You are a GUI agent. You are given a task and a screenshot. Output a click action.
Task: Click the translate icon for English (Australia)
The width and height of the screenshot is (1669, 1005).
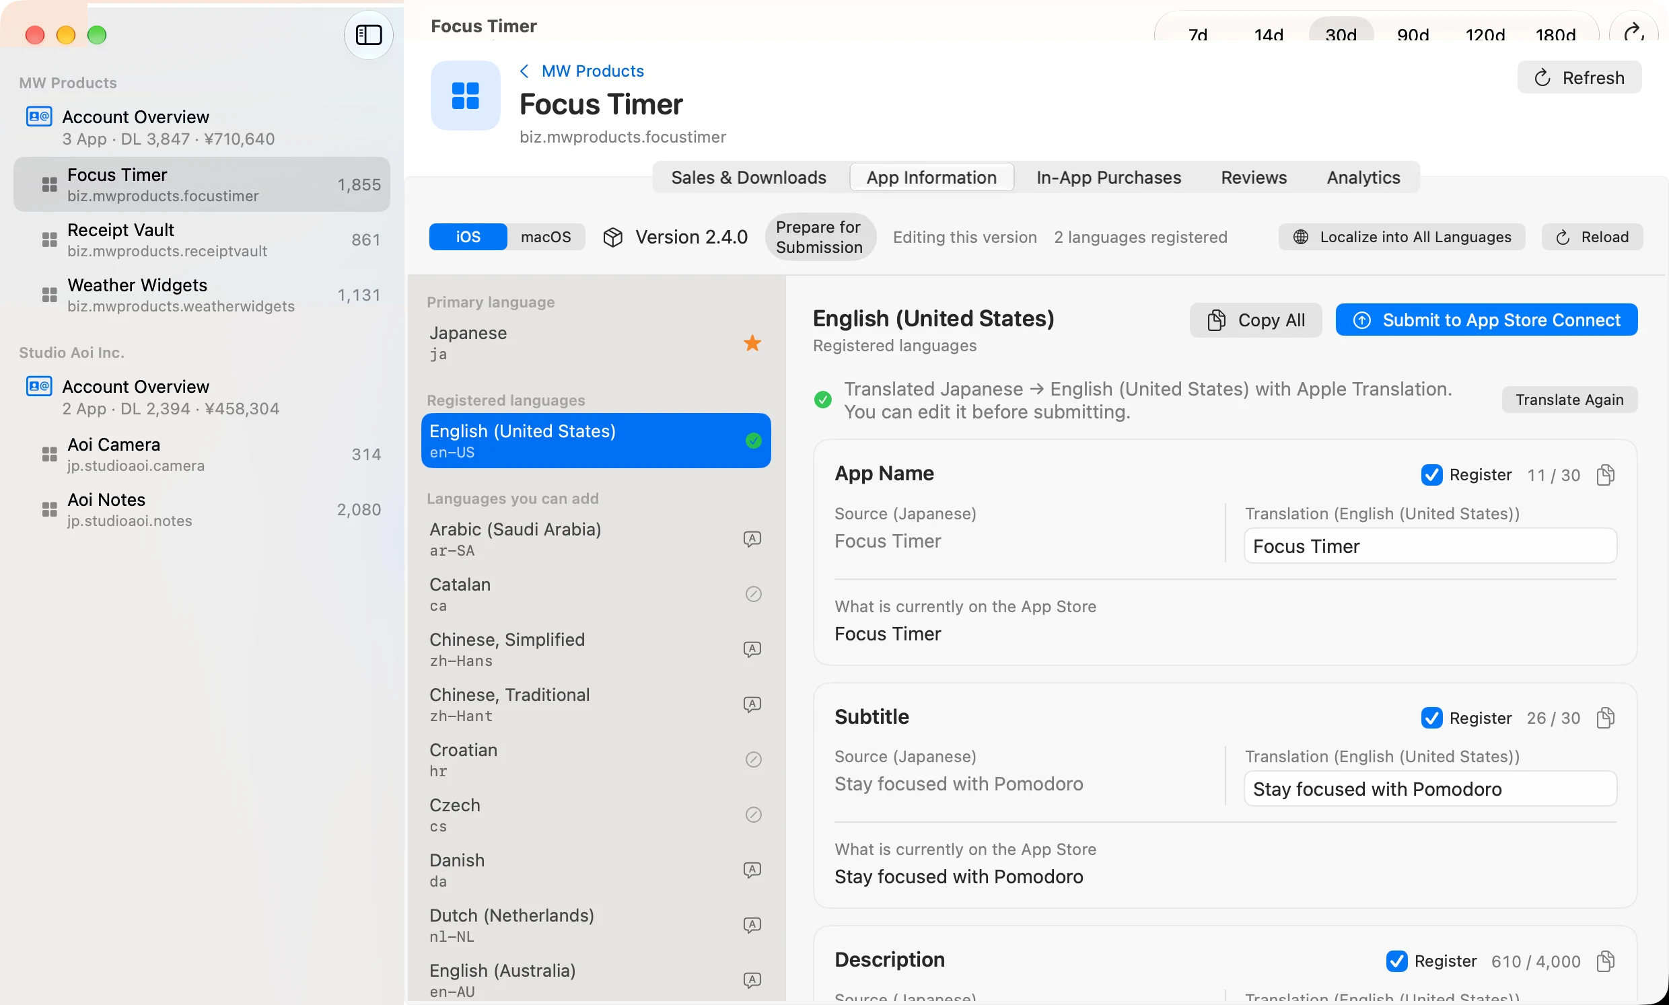click(752, 981)
